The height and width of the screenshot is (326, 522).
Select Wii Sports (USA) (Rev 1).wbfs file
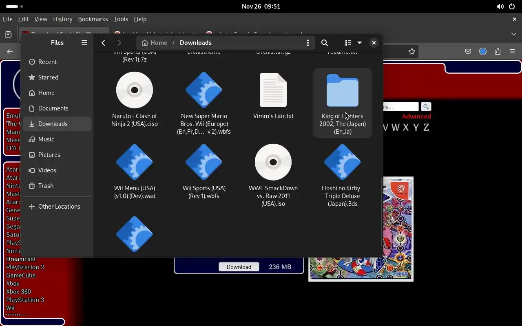[204, 171]
